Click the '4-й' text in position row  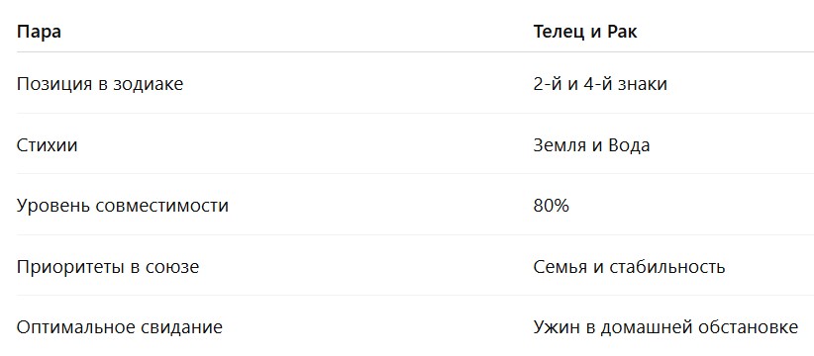pos(596,84)
